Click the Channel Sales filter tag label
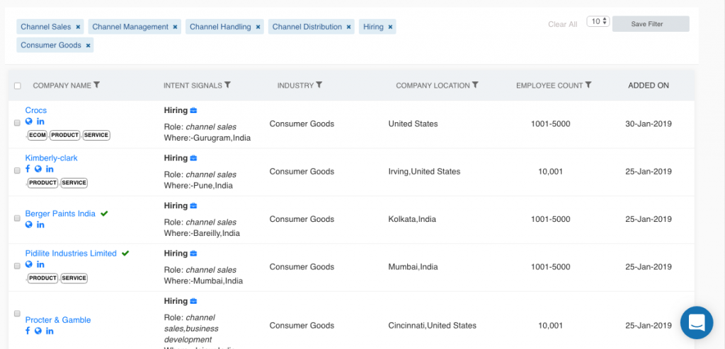 tap(46, 27)
